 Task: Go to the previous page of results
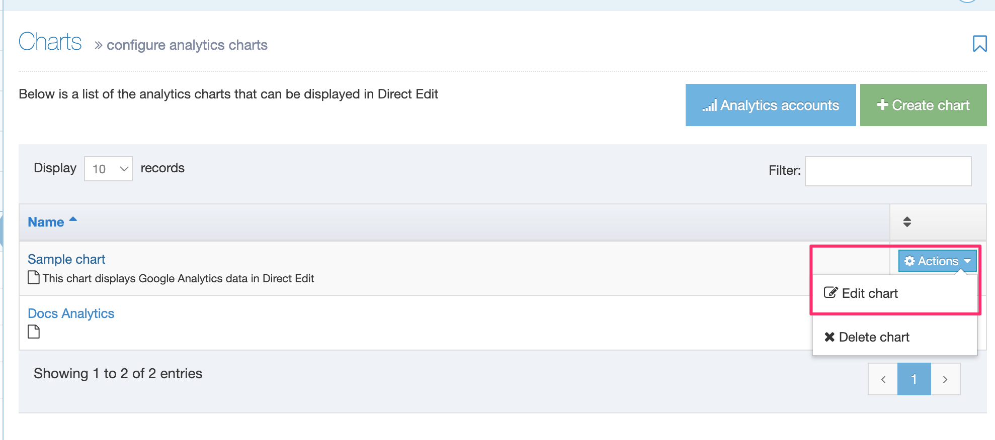pyautogui.click(x=883, y=379)
